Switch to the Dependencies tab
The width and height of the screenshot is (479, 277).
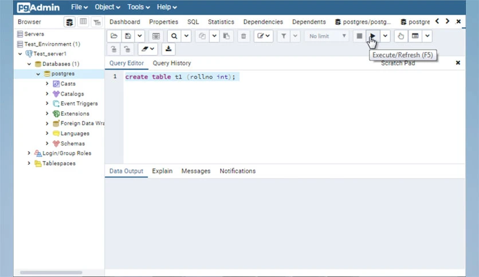263,22
